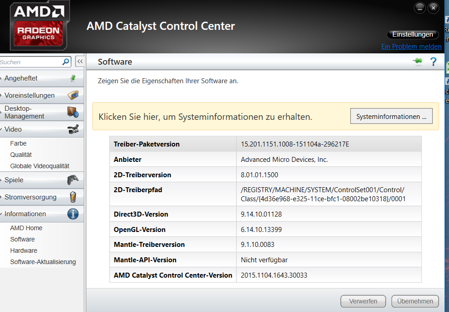Collapse the Informationen section
The image size is (449, 312).
pyautogui.click(x=42, y=214)
